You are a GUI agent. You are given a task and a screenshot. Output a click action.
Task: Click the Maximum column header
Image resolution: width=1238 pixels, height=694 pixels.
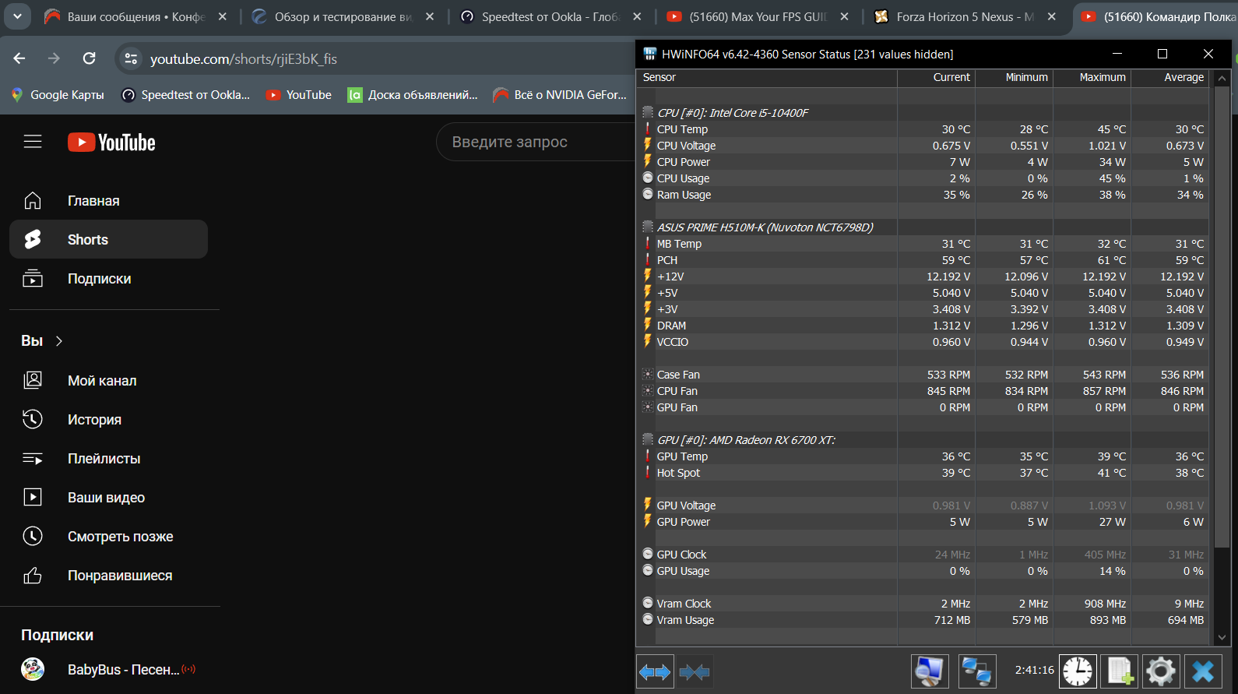click(1092, 77)
